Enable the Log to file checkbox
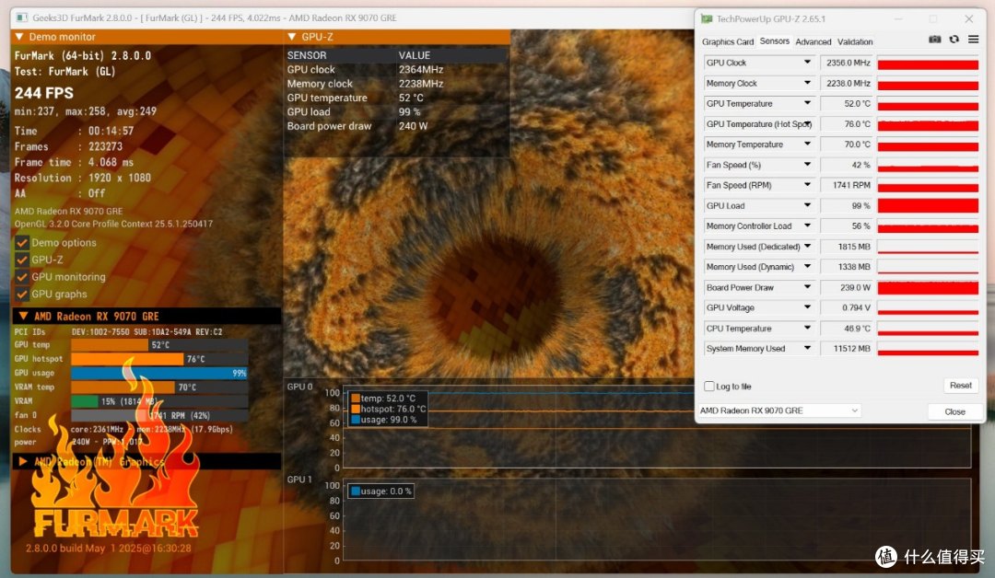995x578 pixels. pyautogui.click(x=708, y=386)
